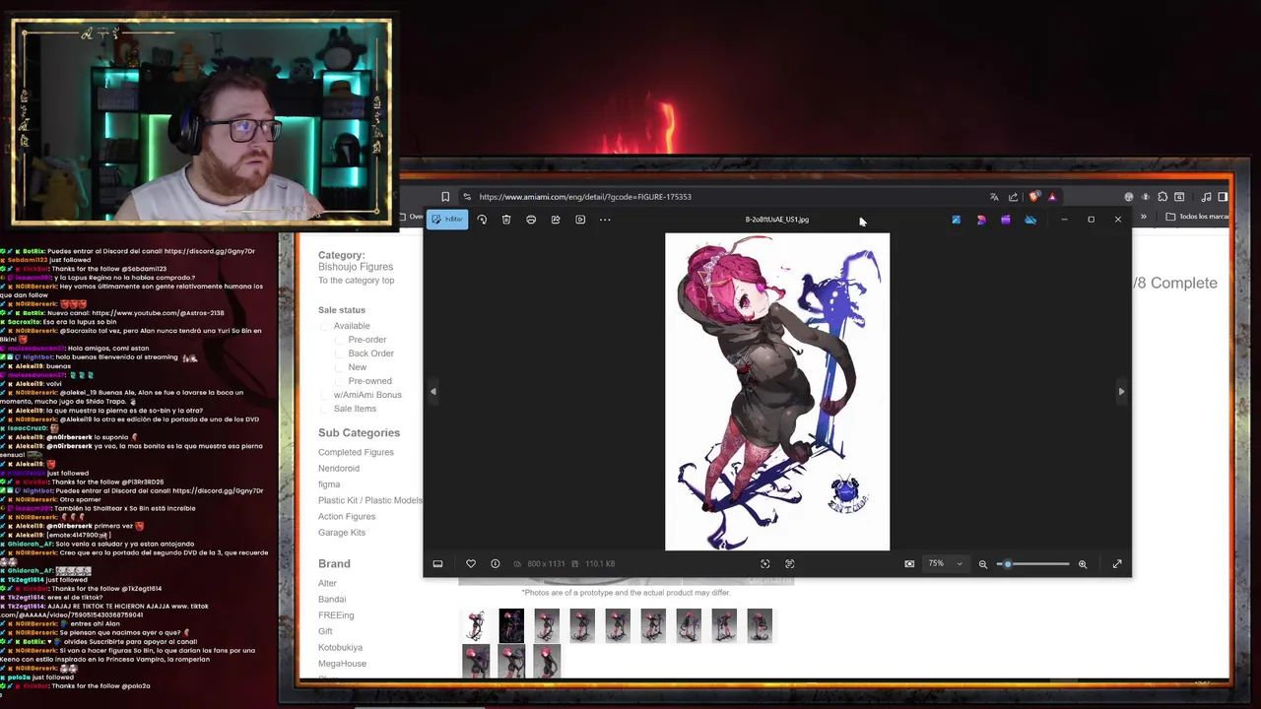Open the browser extensions puzzle icon
This screenshot has width=1261, height=709.
[x=1162, y=197]
